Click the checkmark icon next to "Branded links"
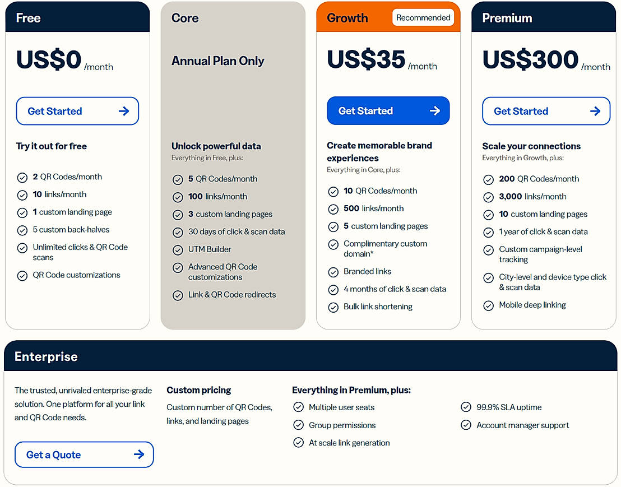621x487 pixels. [333, 271]
